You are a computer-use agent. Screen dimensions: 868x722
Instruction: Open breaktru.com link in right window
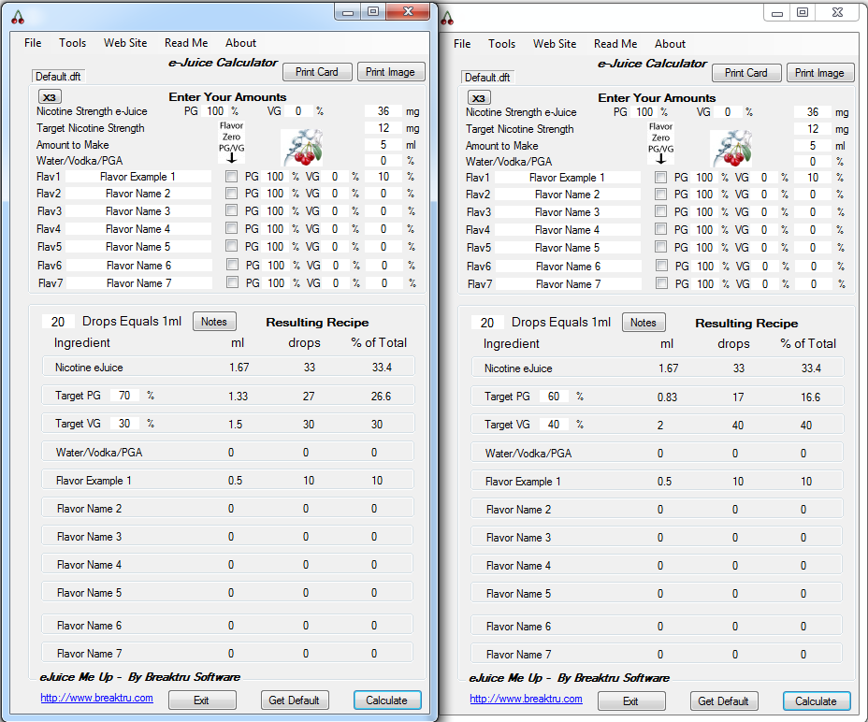coord(527,699)
